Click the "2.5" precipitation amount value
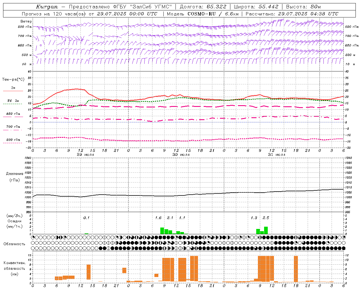 click(x=266, y=218)
